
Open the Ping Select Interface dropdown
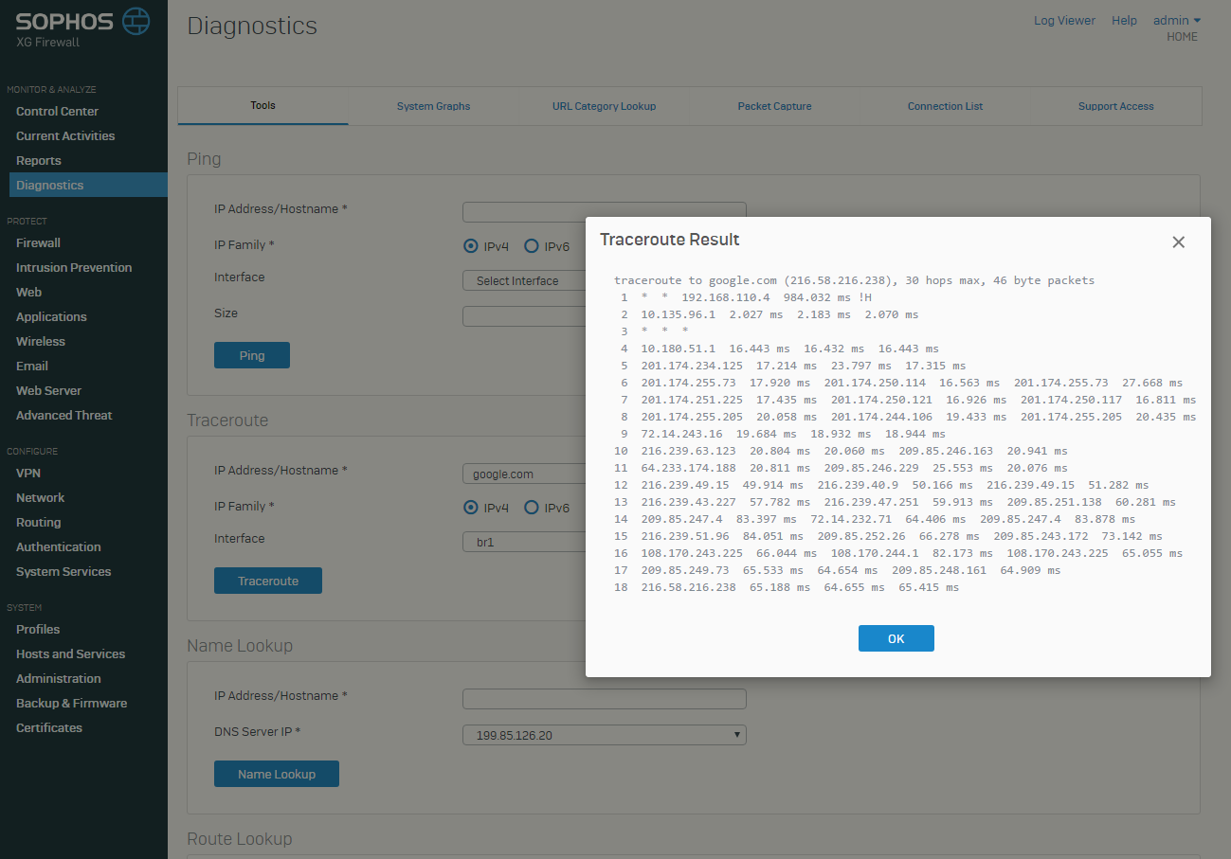[524, 280]
